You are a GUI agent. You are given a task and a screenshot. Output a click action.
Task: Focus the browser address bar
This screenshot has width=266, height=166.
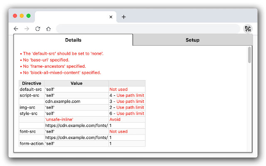click(148, 29)
